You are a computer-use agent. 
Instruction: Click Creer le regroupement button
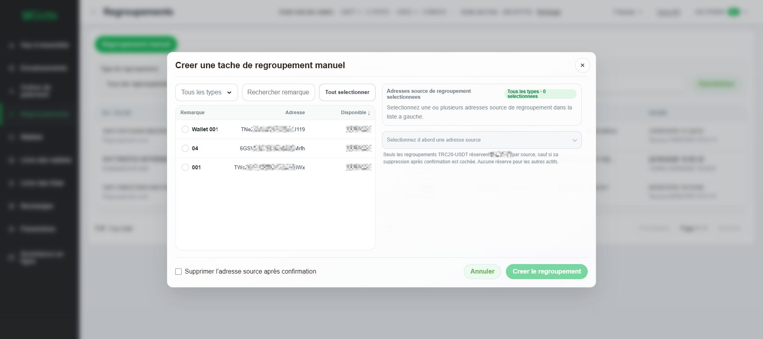[546, 272]
